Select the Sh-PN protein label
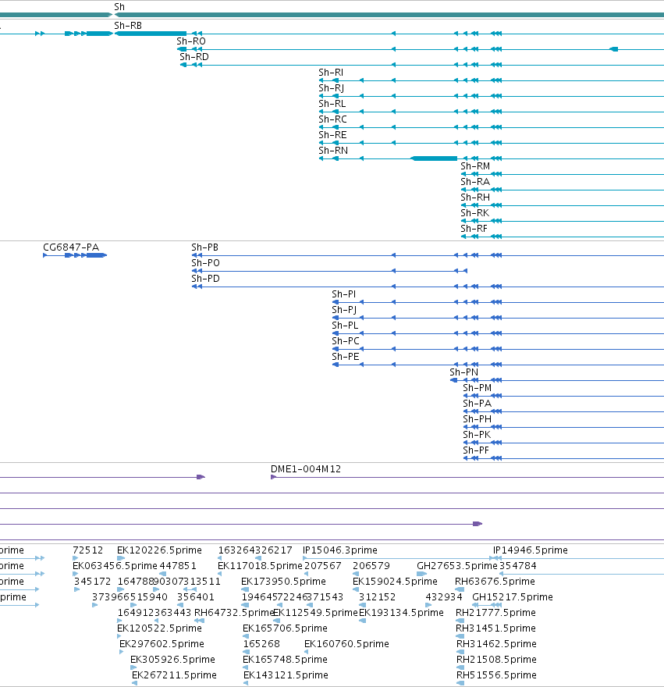This screenshot has width=664, height=687. (x=463, y=372)
